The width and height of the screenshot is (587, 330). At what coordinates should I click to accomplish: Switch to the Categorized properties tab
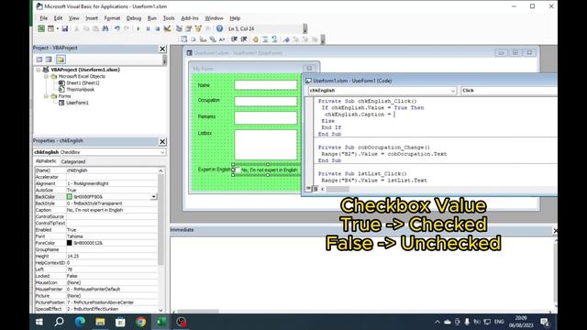click(73, 161)
